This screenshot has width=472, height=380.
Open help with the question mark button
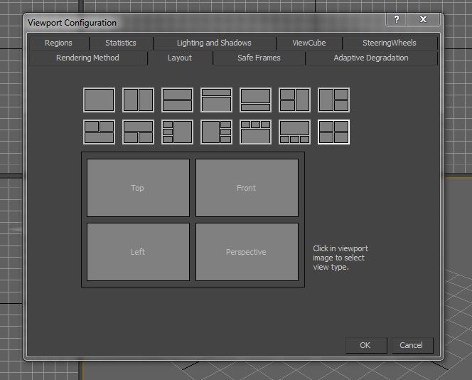point(397,20)
